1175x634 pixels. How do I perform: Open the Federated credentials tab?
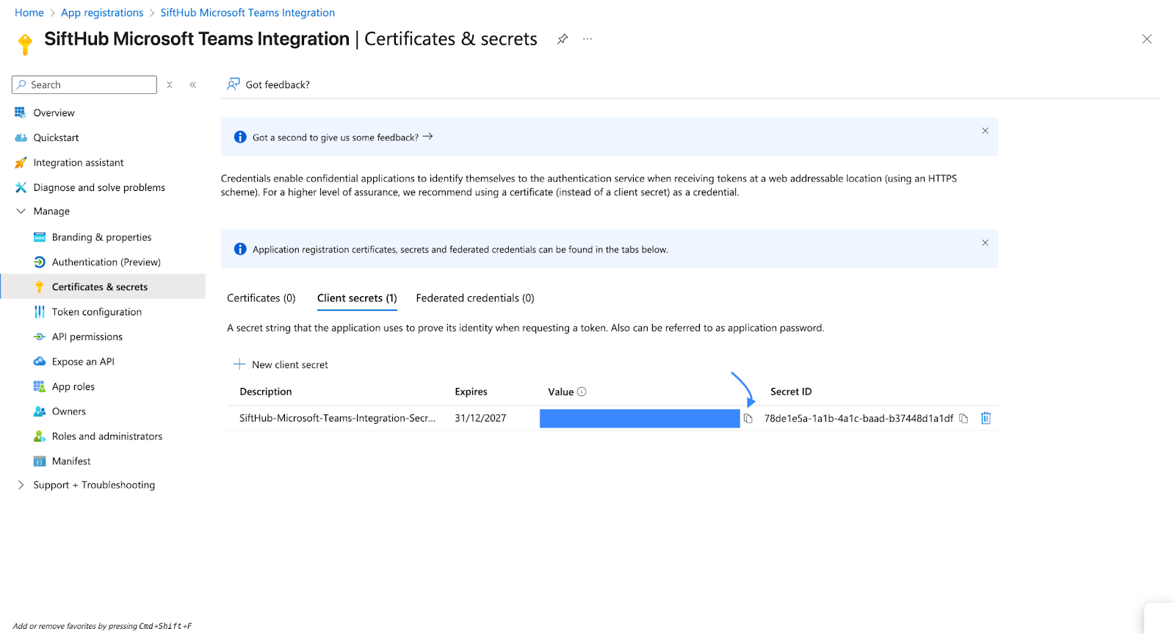(x=474, y=298)
